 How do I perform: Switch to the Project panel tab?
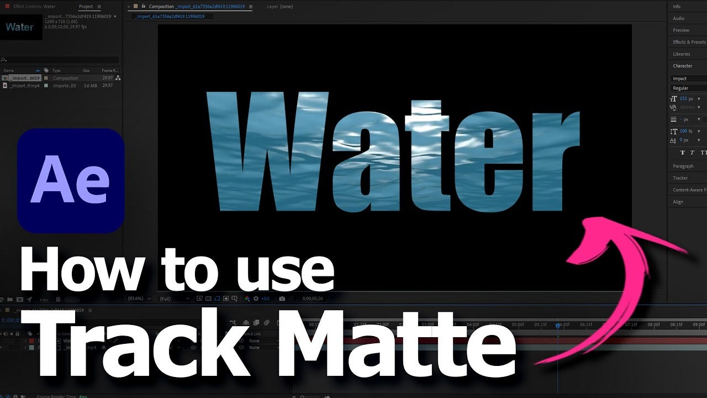pyautogui.click(x=86, y=7)
